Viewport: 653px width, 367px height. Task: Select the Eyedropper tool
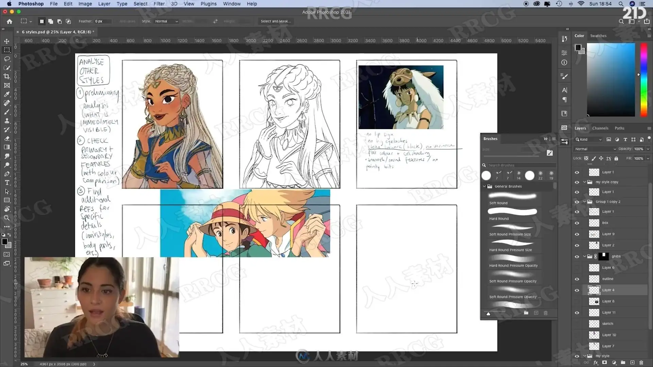coord(7,94)
